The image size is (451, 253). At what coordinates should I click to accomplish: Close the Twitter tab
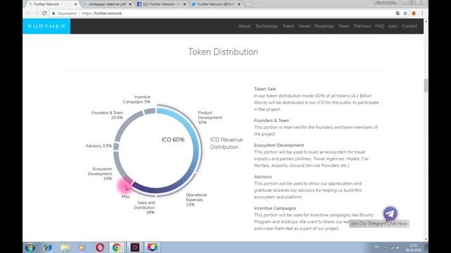tap(239, 4)
